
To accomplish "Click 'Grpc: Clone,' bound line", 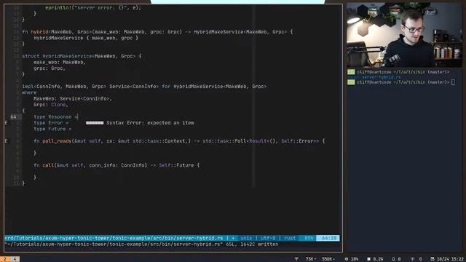I will [x=51, y=105].
